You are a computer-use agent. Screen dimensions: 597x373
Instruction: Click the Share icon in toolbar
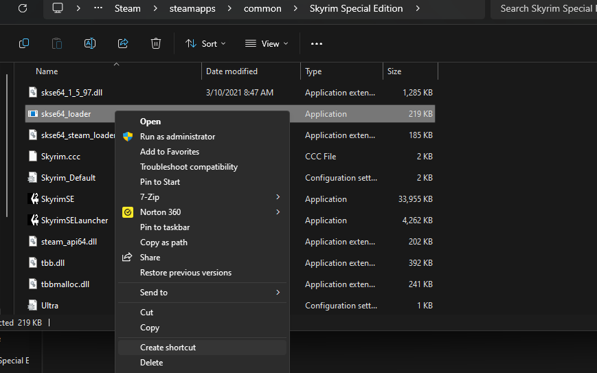tap(123, 43)
